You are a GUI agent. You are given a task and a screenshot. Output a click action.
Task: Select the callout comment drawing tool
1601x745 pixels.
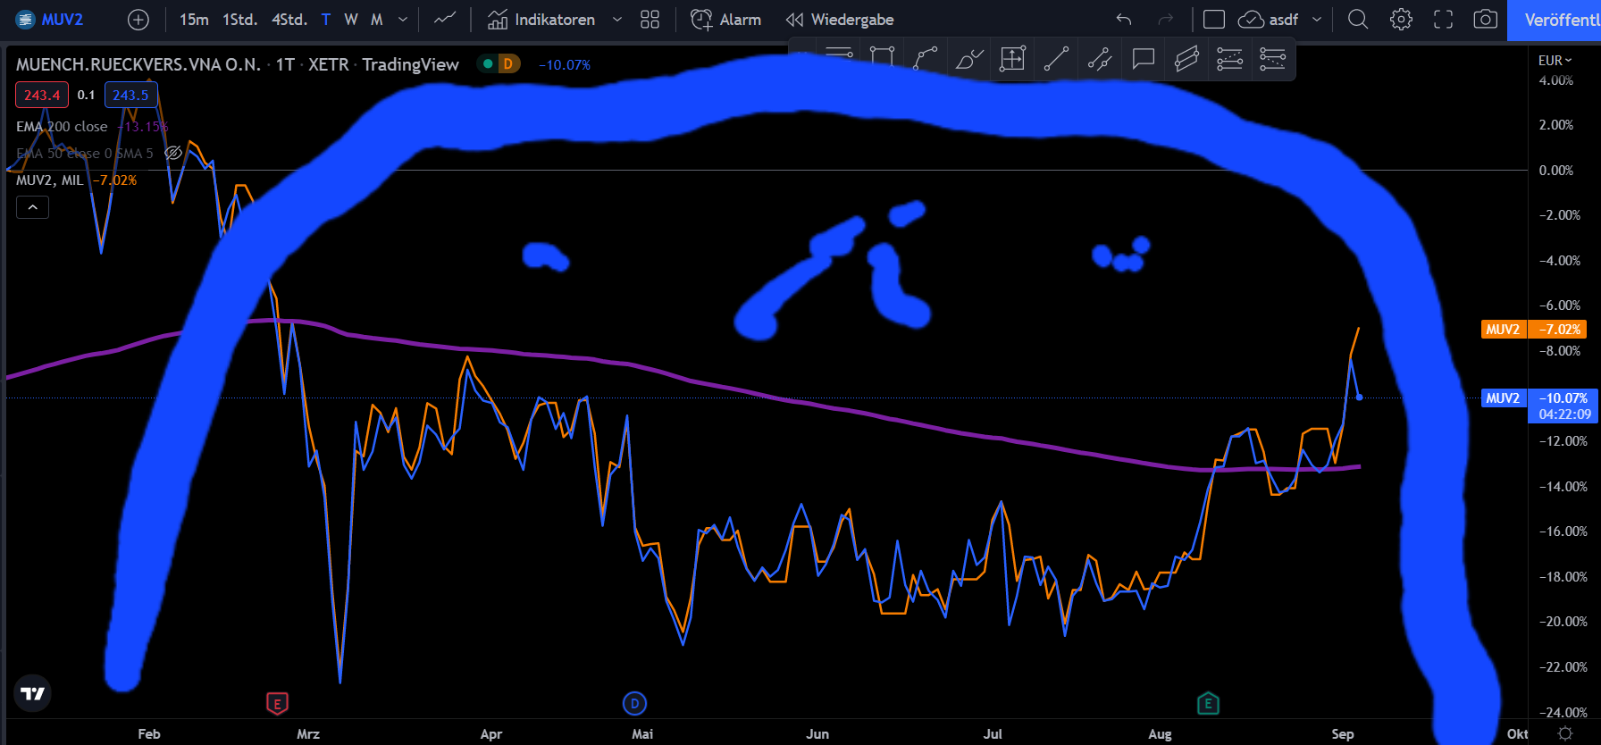point(1143,60)
